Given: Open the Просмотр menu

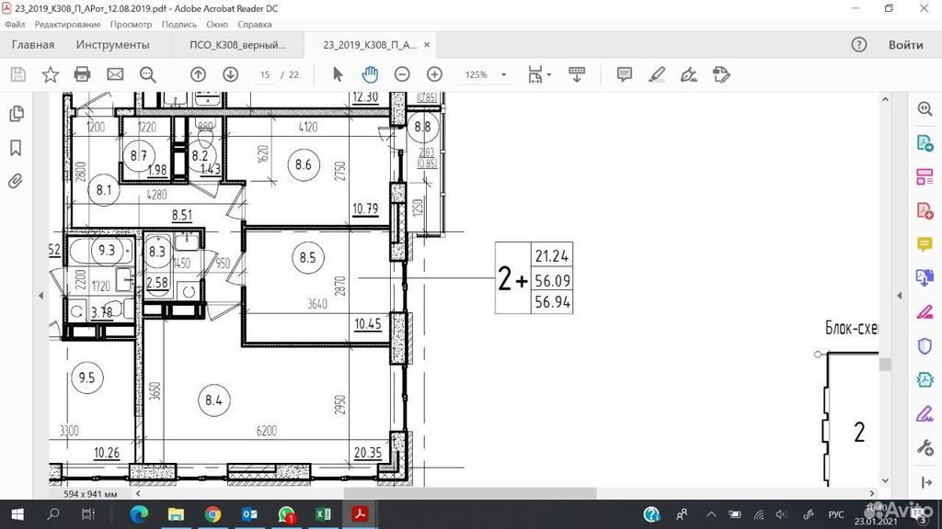Looking at the screenshot, I should [131, 25].
